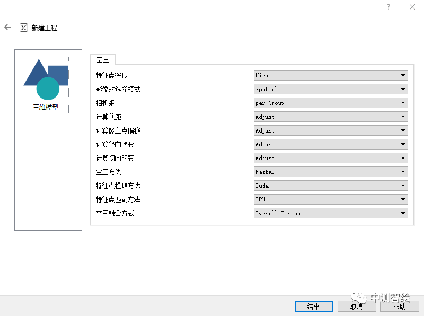424x316 pixels.
Task: Open the 计算切向畸变 dropdown
Action: [331, 158]
